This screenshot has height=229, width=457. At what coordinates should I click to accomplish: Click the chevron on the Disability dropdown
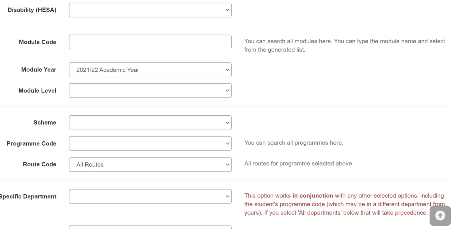tap(227, 10)
